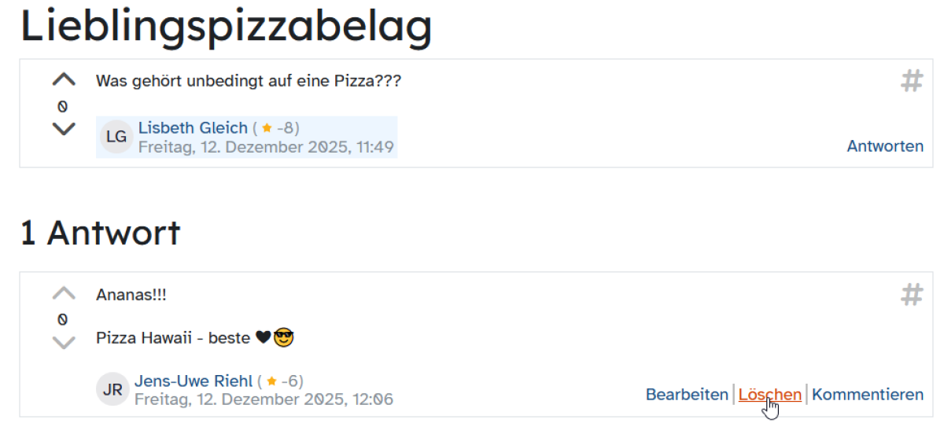
Task: Click Bearbeiten to edit the answer
Action: click(687, 394)
